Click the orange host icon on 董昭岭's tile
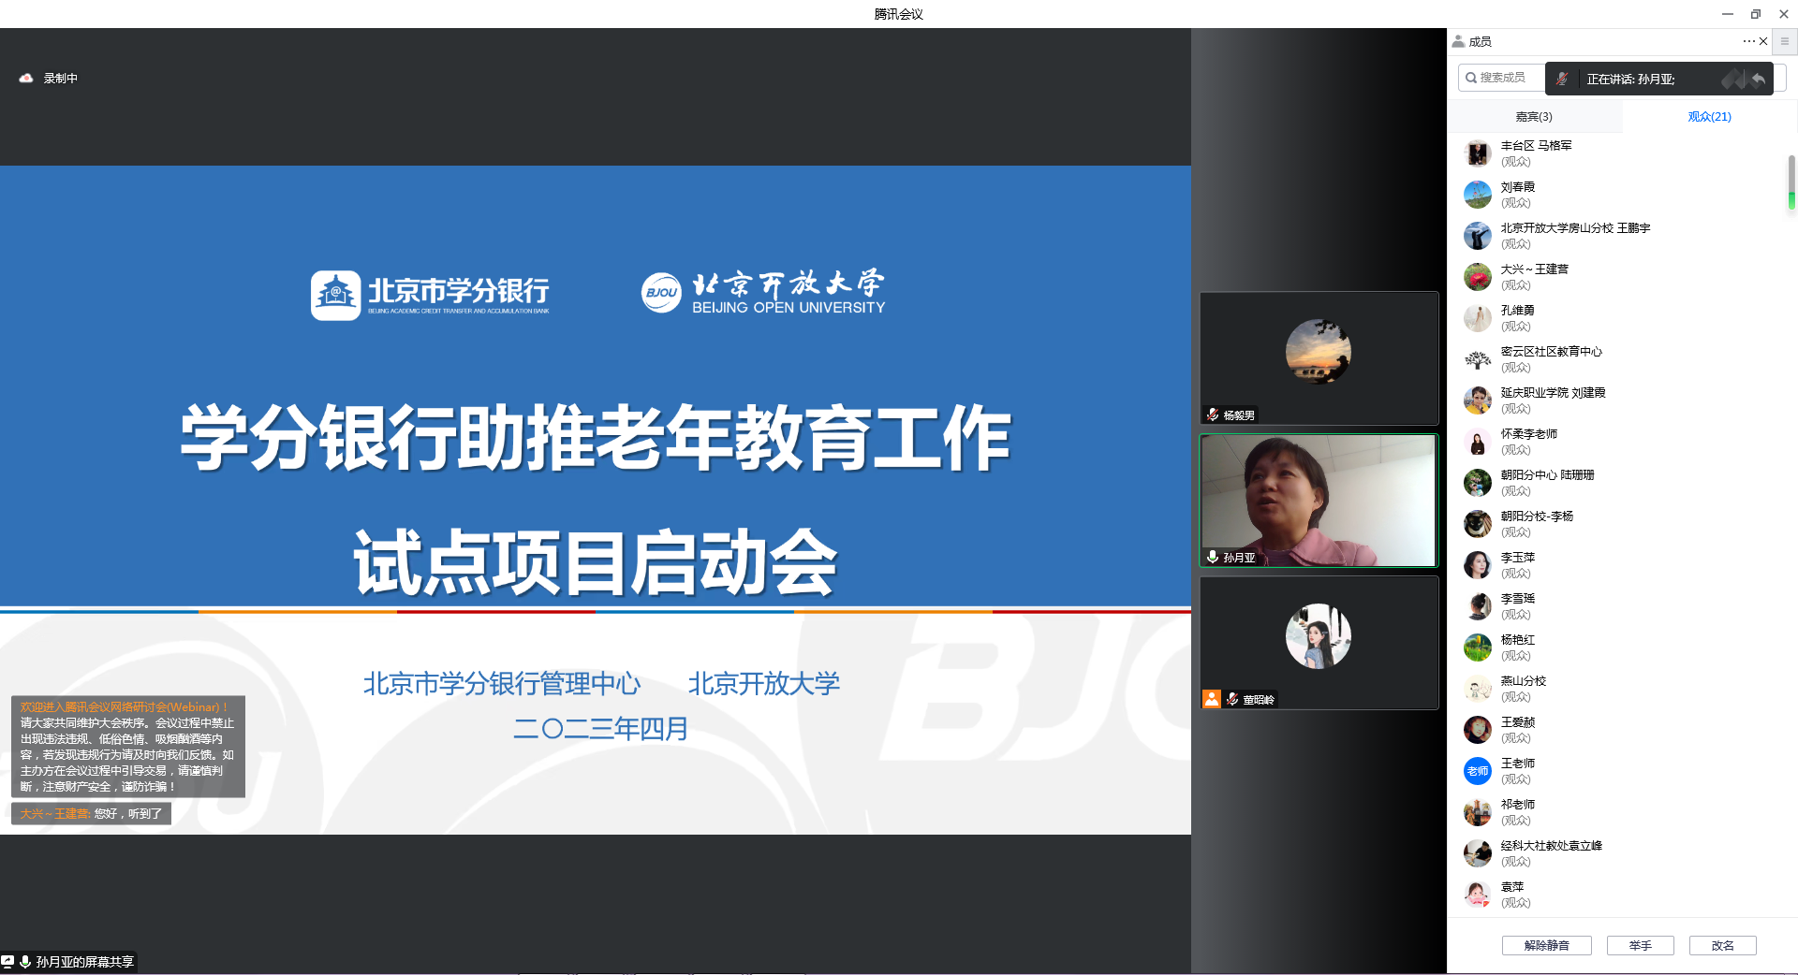1798x975 pixels. click(1212, 699)
